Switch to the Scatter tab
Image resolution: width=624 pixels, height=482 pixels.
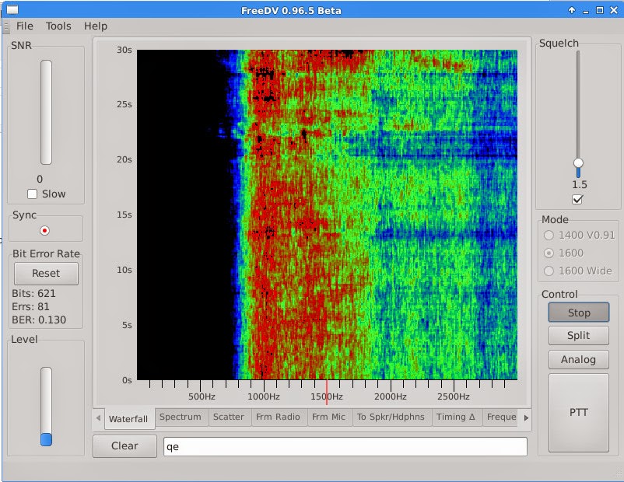(x=229, y=417)
